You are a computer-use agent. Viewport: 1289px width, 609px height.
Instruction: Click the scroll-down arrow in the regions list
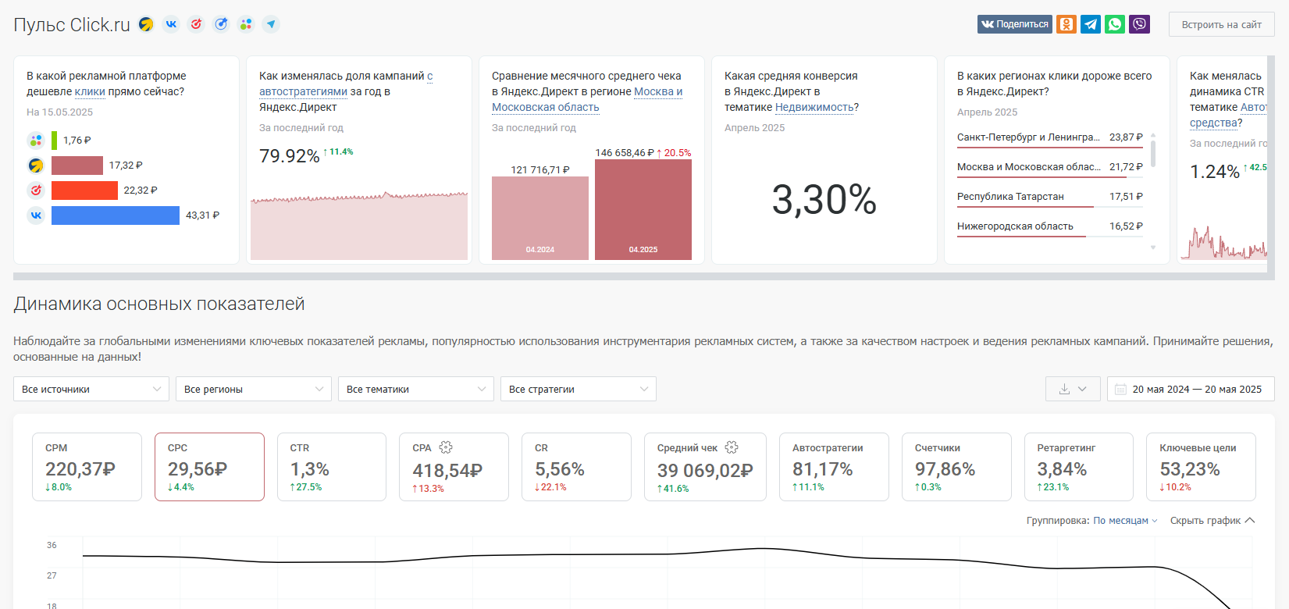[1153, 248]
